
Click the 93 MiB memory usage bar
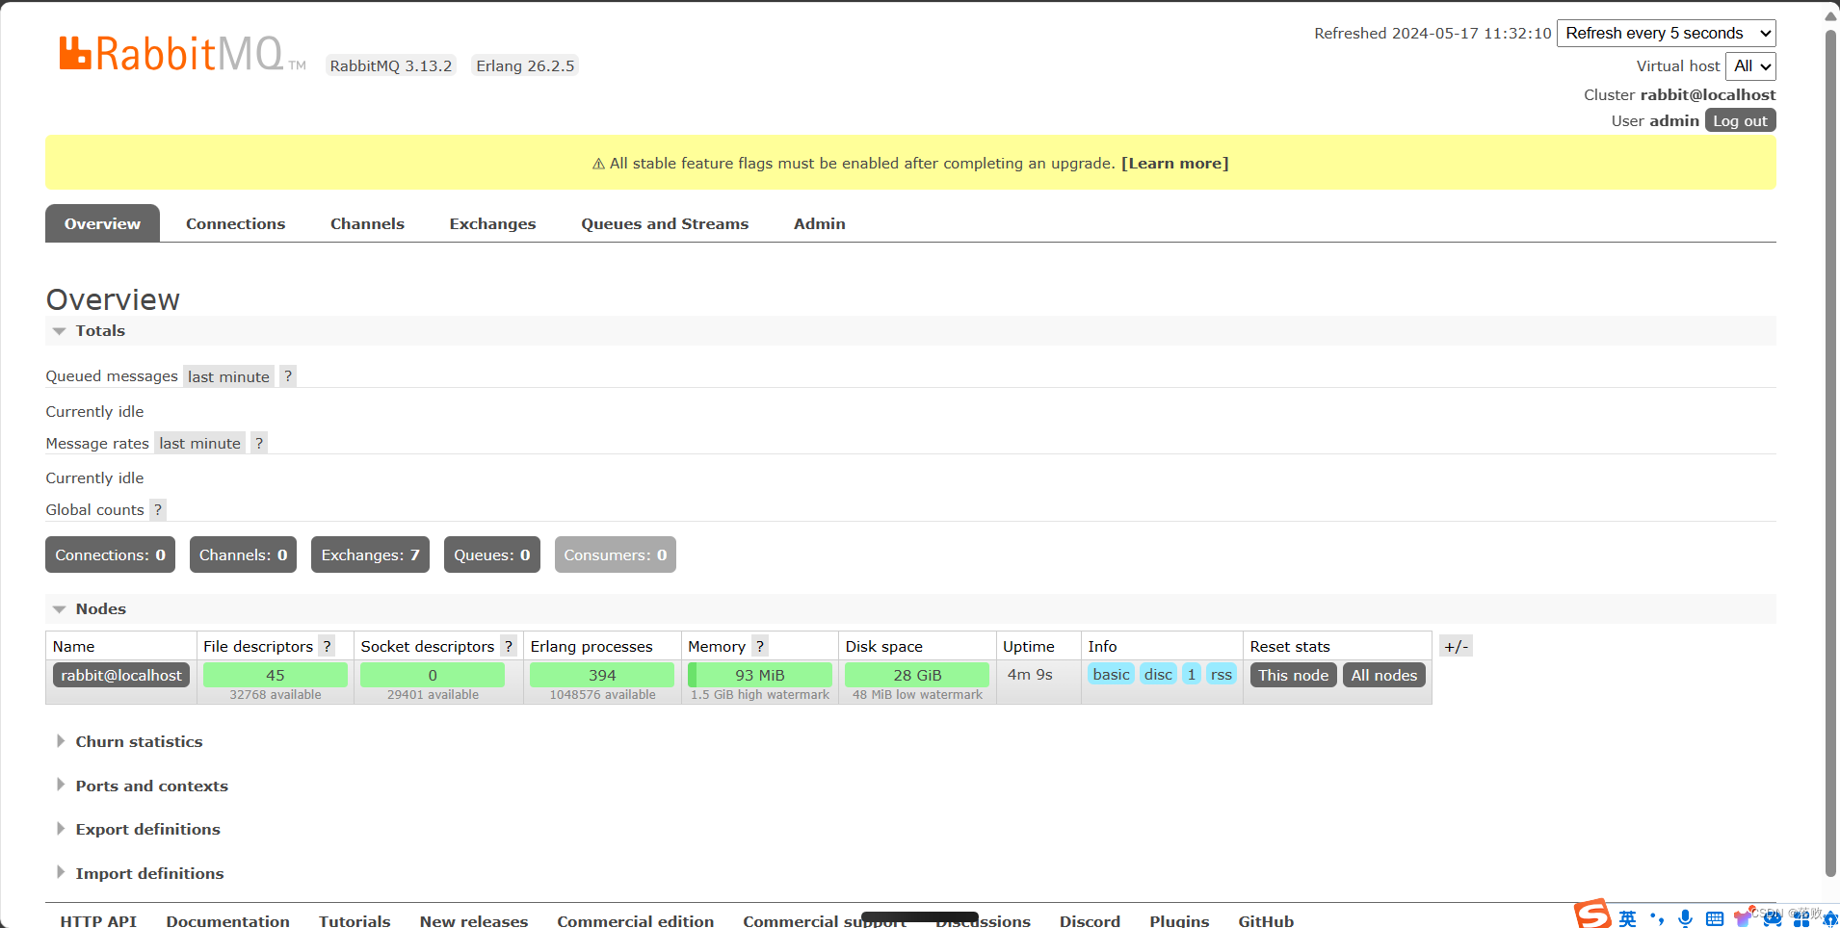[x=760, y=675]
